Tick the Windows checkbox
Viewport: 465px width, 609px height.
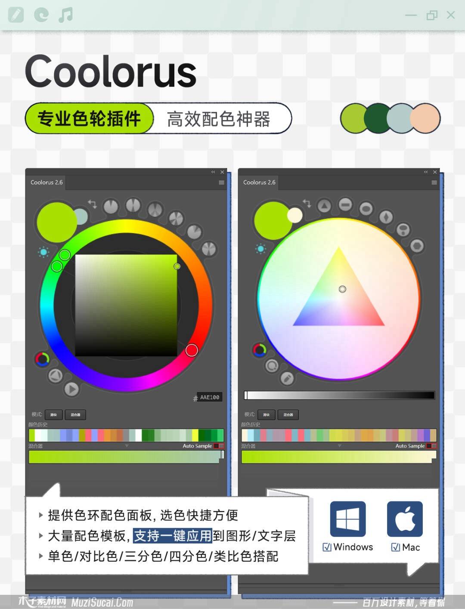[327, 547]
